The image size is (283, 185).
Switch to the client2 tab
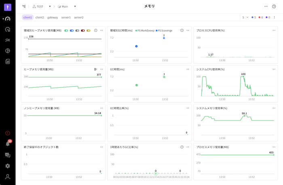click(40, 17)
